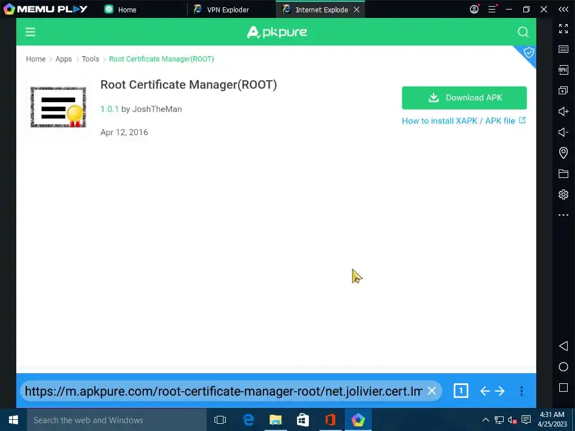The height and width of the screenshot is (431, 575).
Task: Collapse the MEmu sidebar with triple chevron
Action: pyautogui.click(x=563, y=9)
